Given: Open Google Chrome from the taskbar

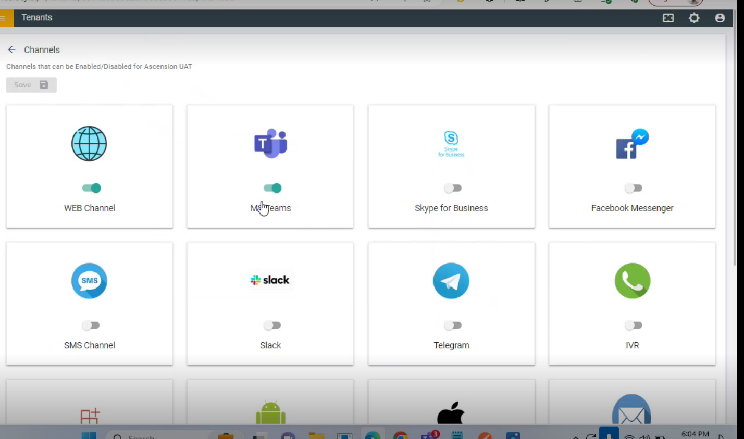Looking at the screenshot, I should tap(401, 436).
